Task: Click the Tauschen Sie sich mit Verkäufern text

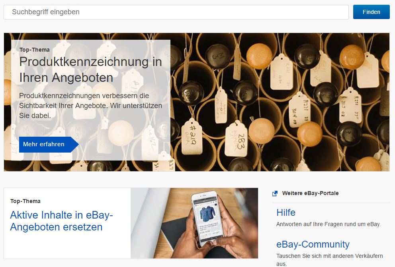Action: (x=330, y=260)
